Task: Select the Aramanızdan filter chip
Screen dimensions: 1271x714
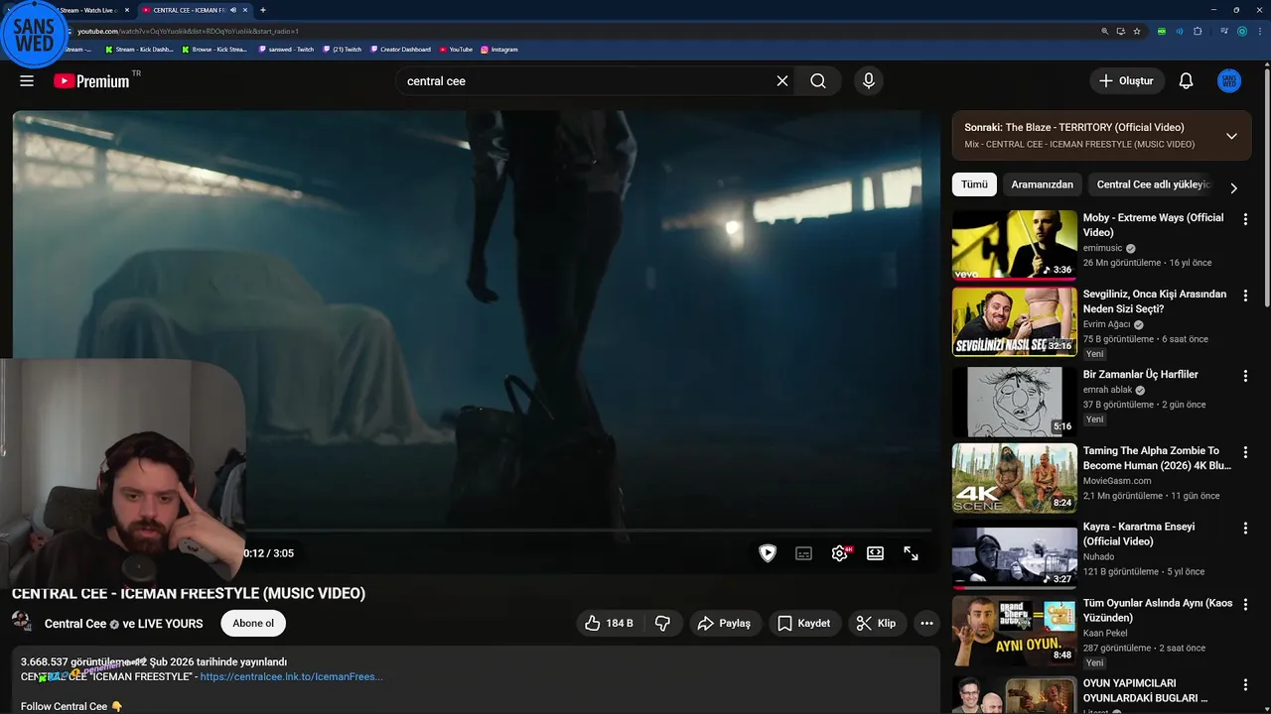Action: (1042, 184)
